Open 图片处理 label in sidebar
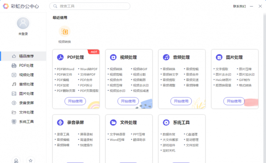Viewport: 266px width, 163px height. [26, 93]
